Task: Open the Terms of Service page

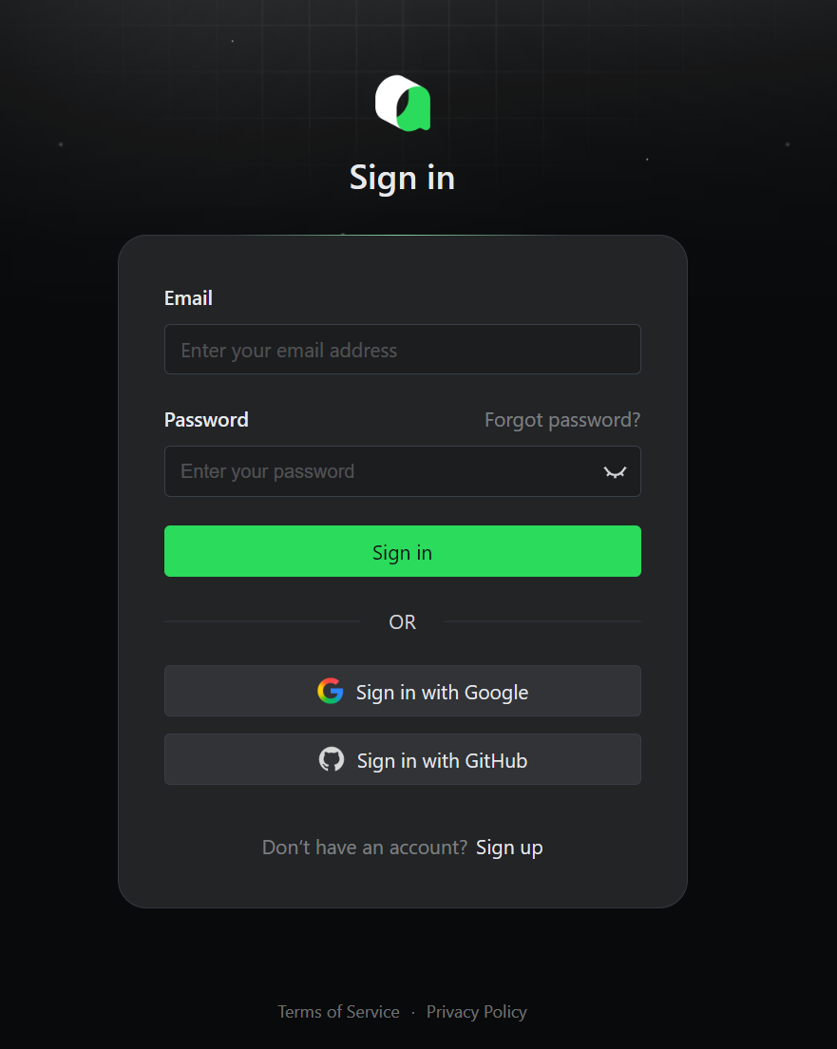Action: point(338,1011)
